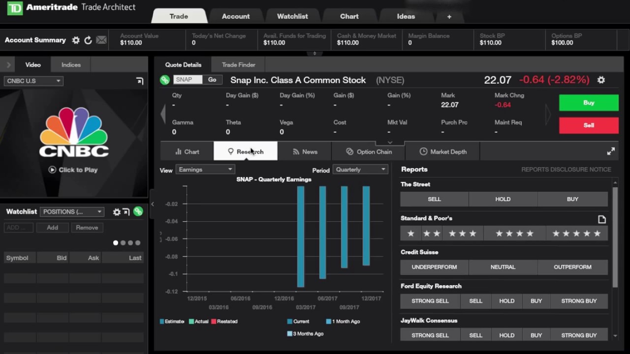Image resolution: width=630 pixels, height=354 pixels.
Task: Open the CNBC U.S channel dropdown
Action: [x=33, y=81]
